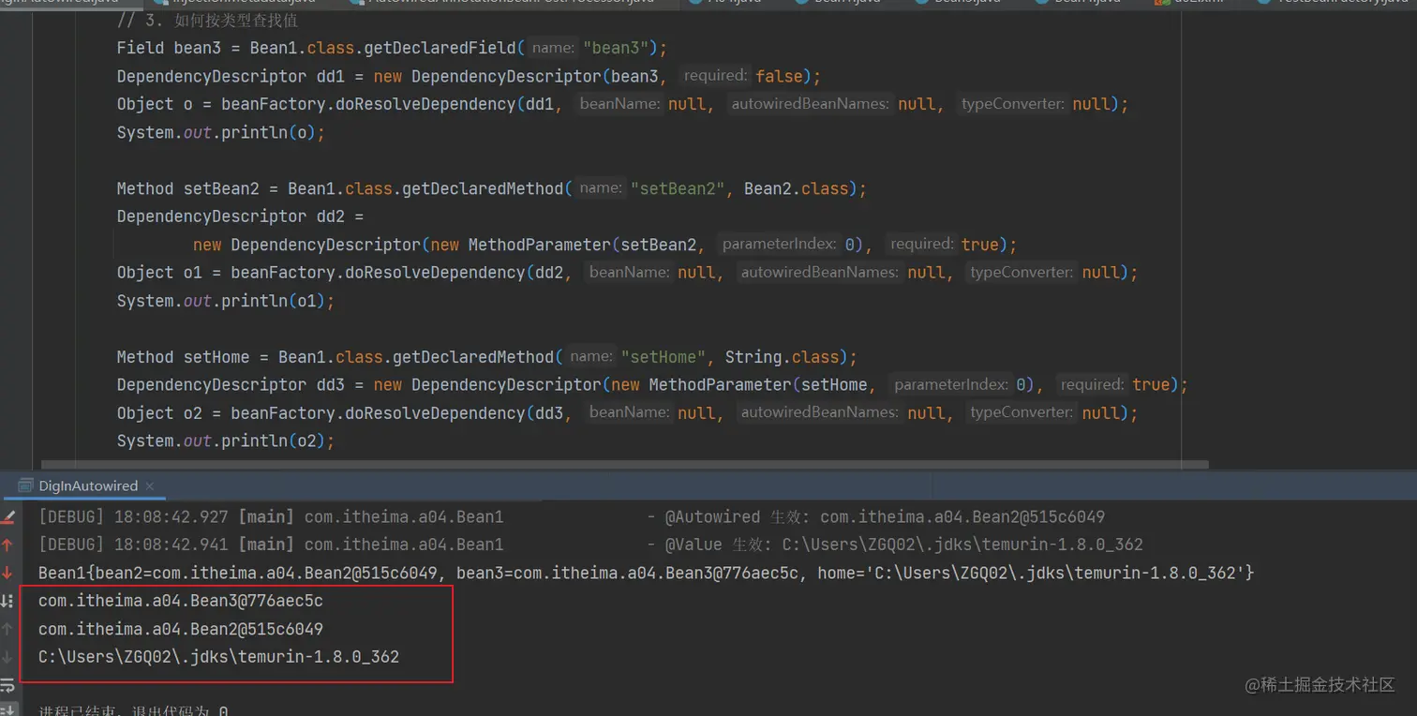Click the '[DEBUG] 18:08:42.927' log line

(572, 516)
